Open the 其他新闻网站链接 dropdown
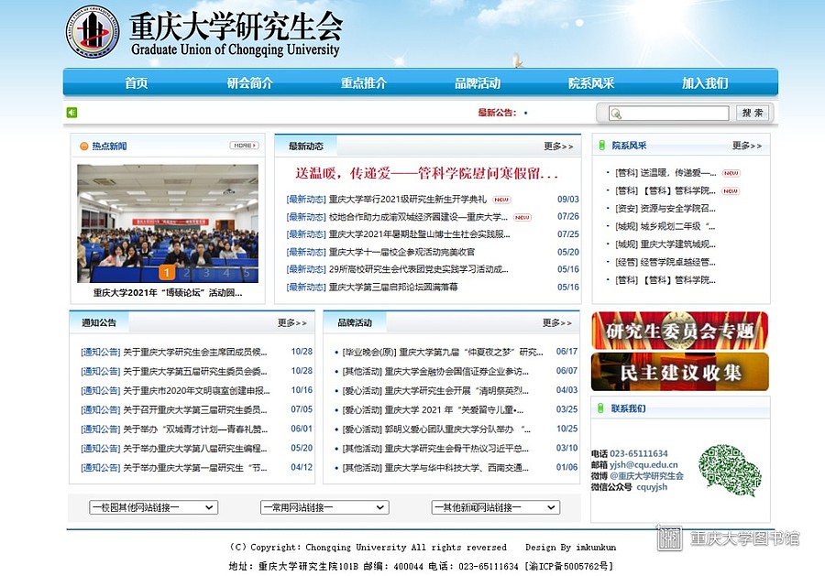The height and width of the screenshot is (576, 825). point(496,507)
